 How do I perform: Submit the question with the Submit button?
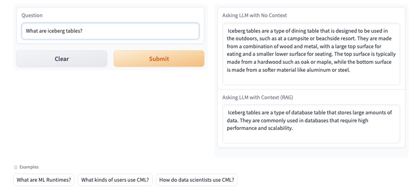click(159, 59)
